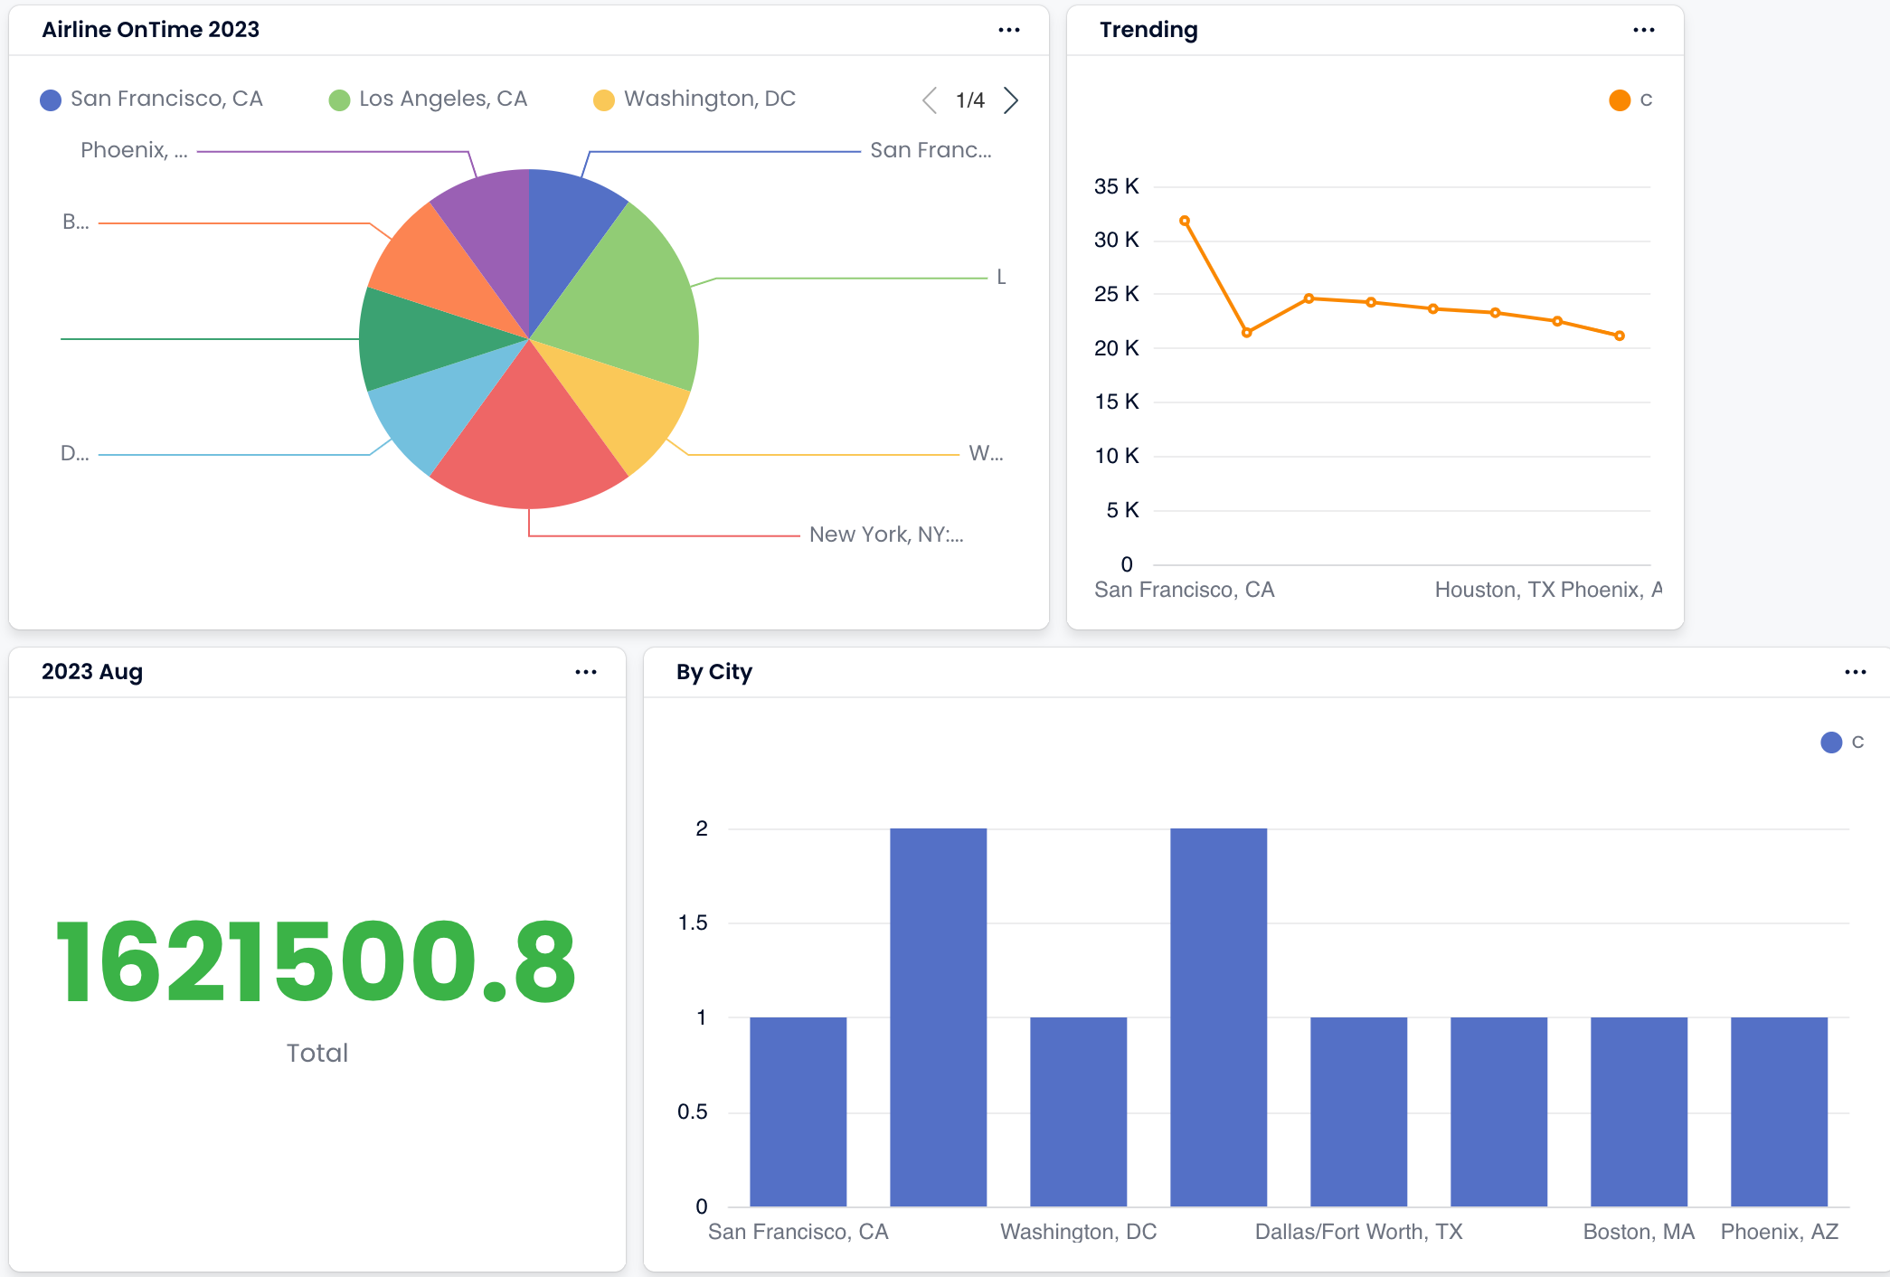Open the Trending panel three-dot menu

point(1644,30)
